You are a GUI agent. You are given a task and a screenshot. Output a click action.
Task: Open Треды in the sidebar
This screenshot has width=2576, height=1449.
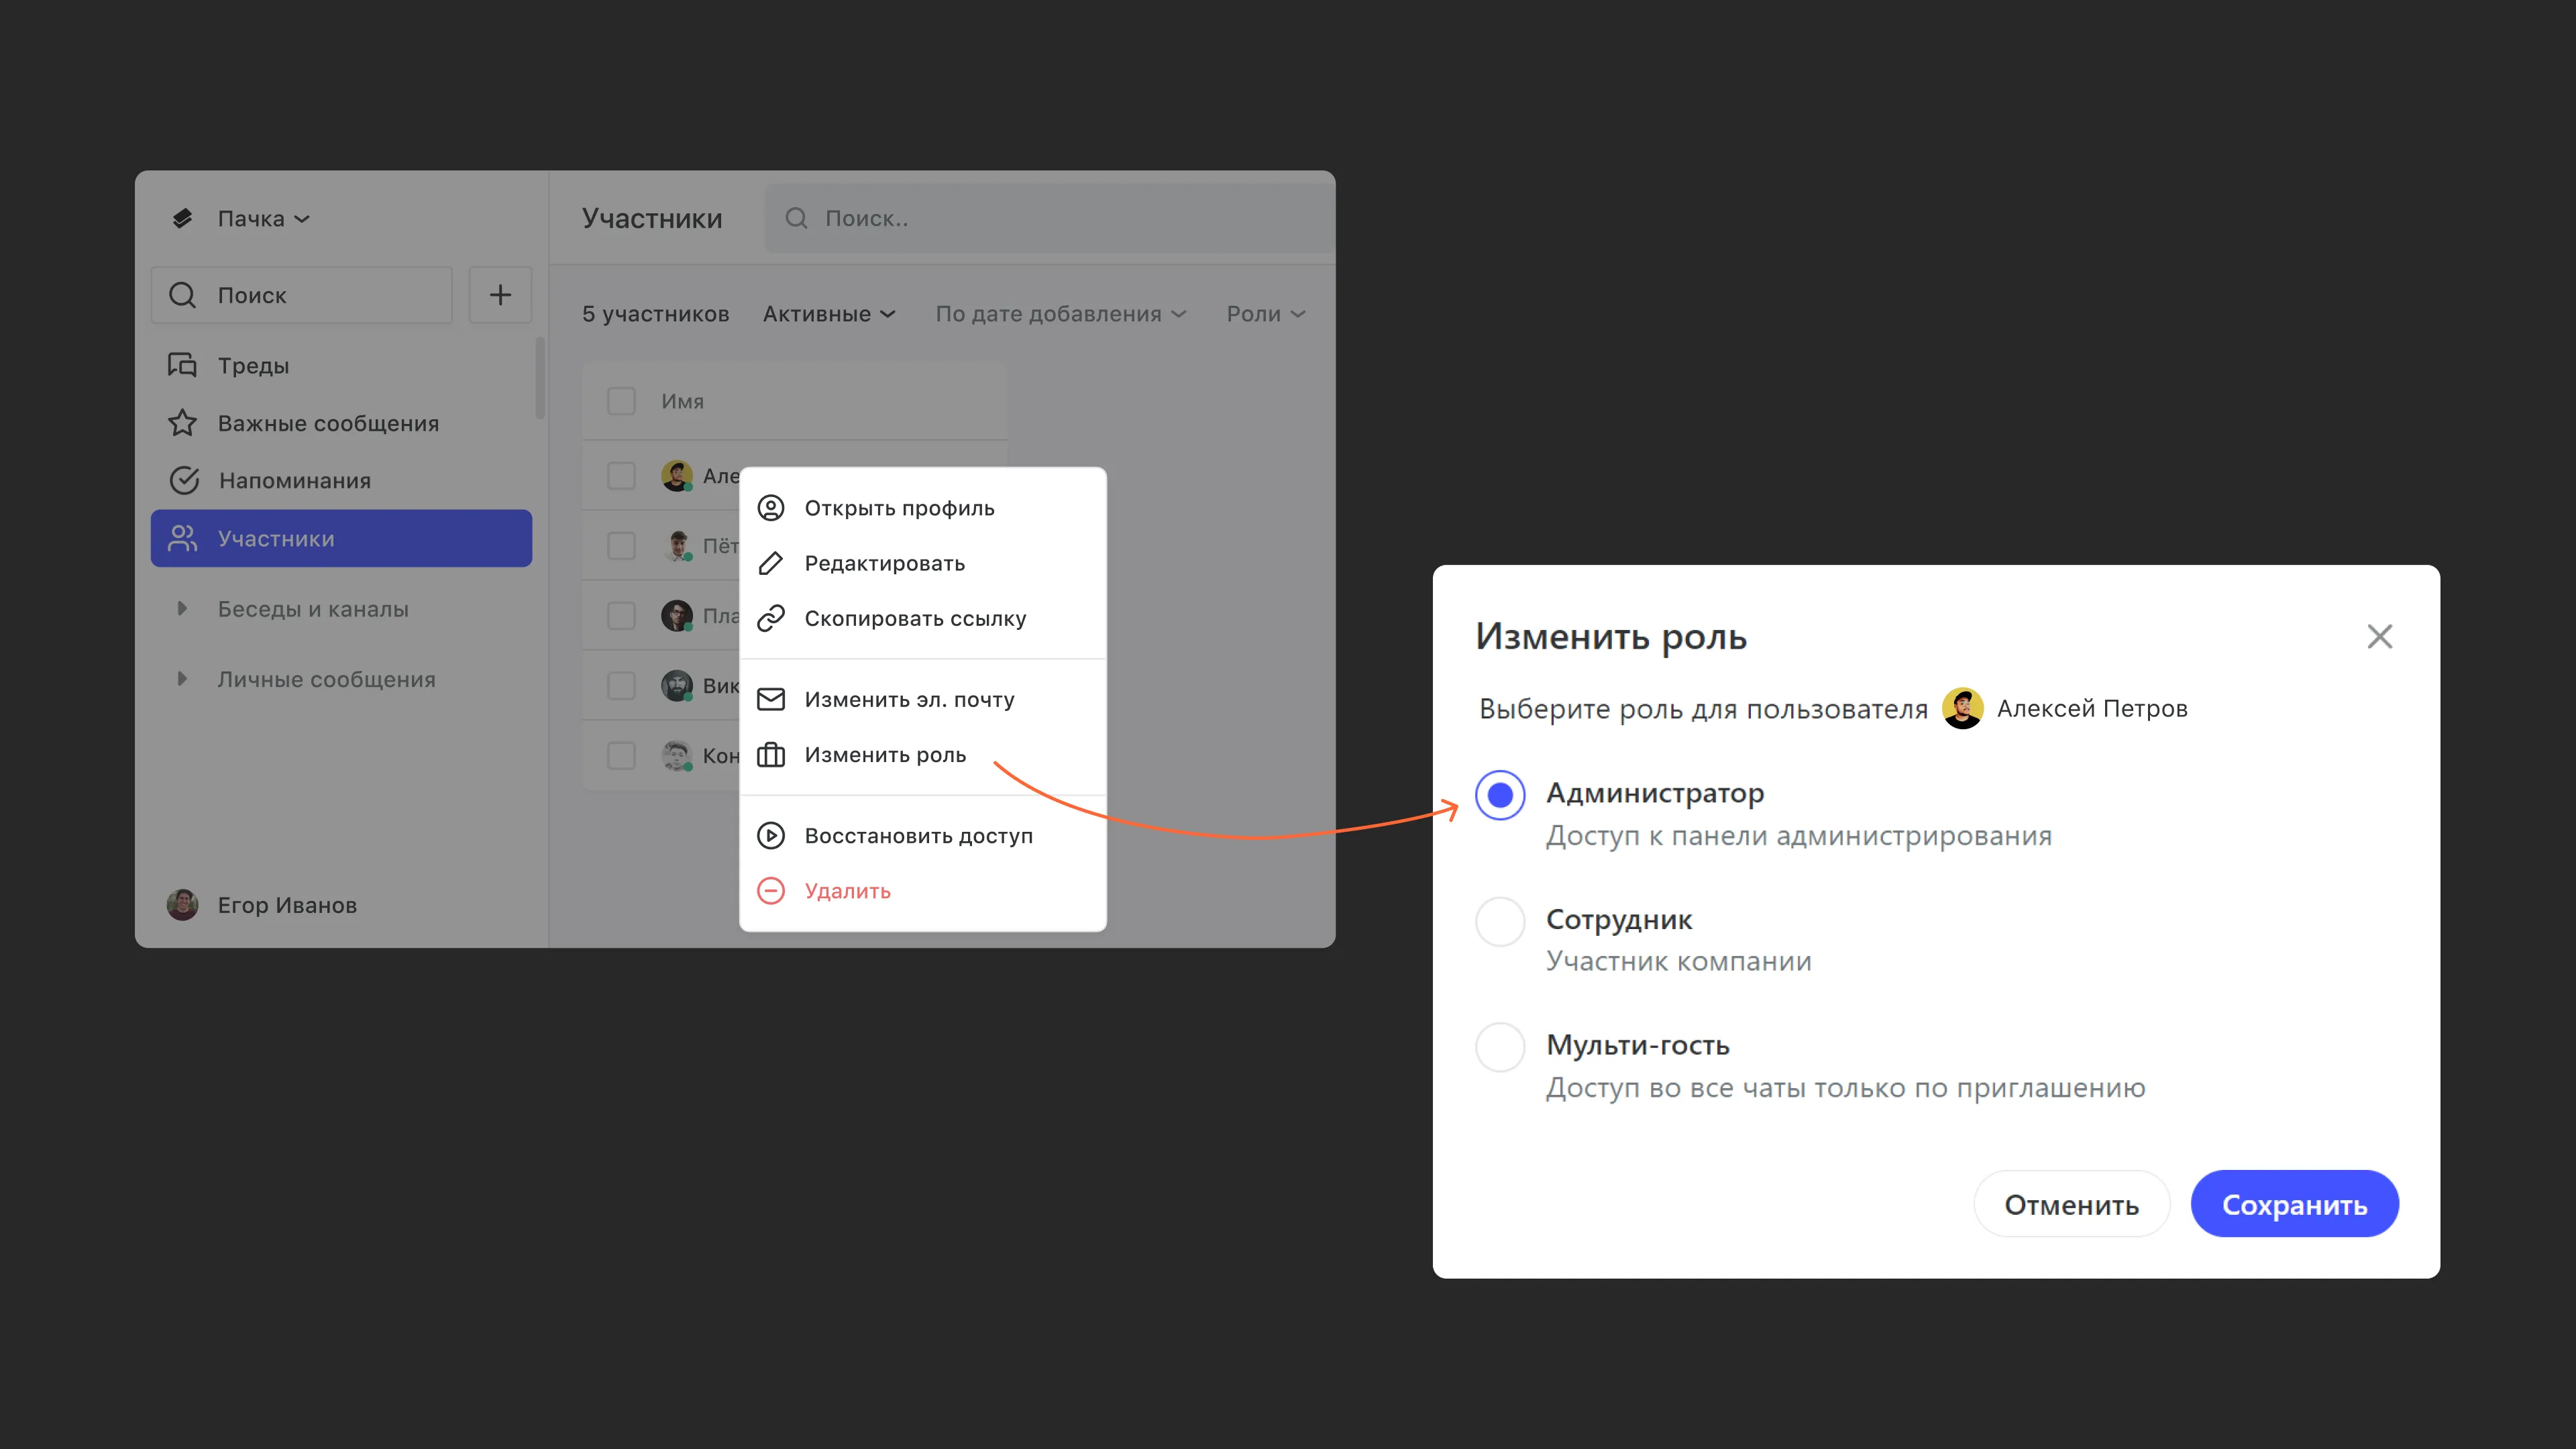coord(253,365)
